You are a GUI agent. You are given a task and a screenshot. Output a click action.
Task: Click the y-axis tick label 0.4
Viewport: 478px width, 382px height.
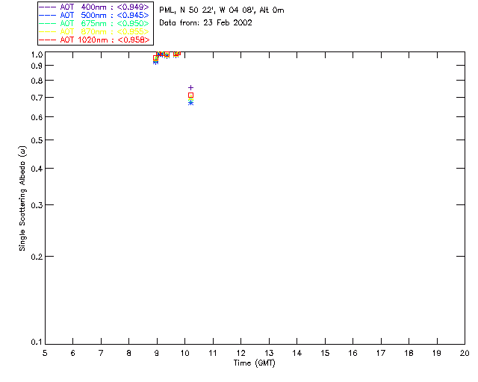(x=37, y=169)
